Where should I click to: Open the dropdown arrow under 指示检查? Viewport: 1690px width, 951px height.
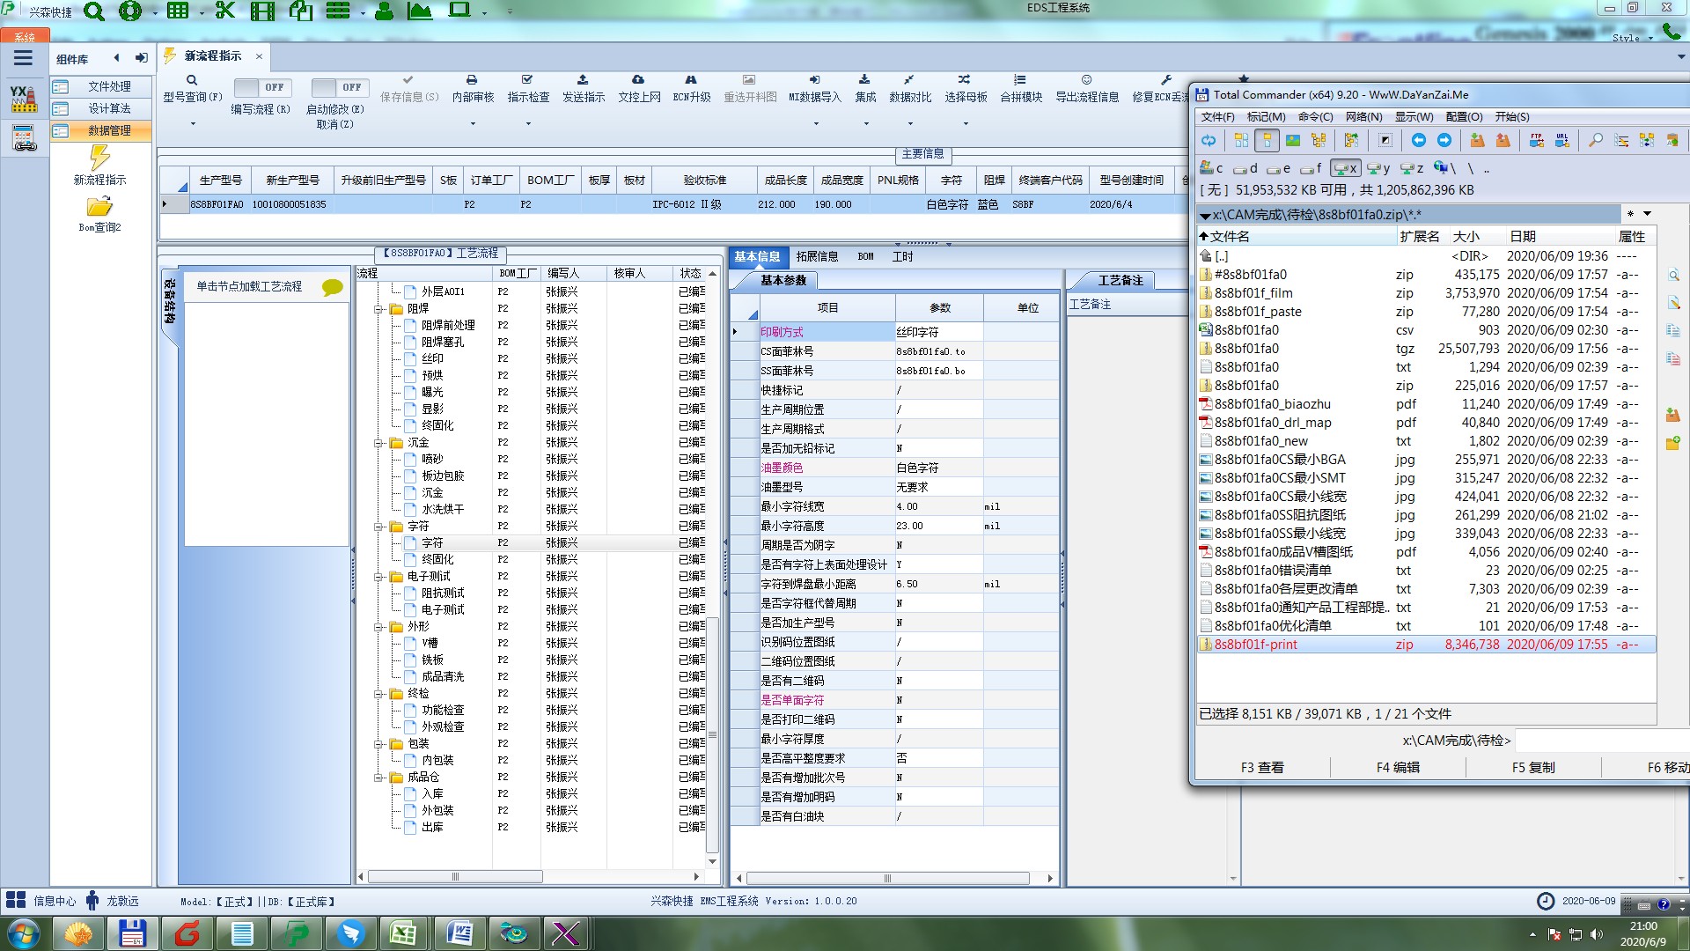point(528,124)
